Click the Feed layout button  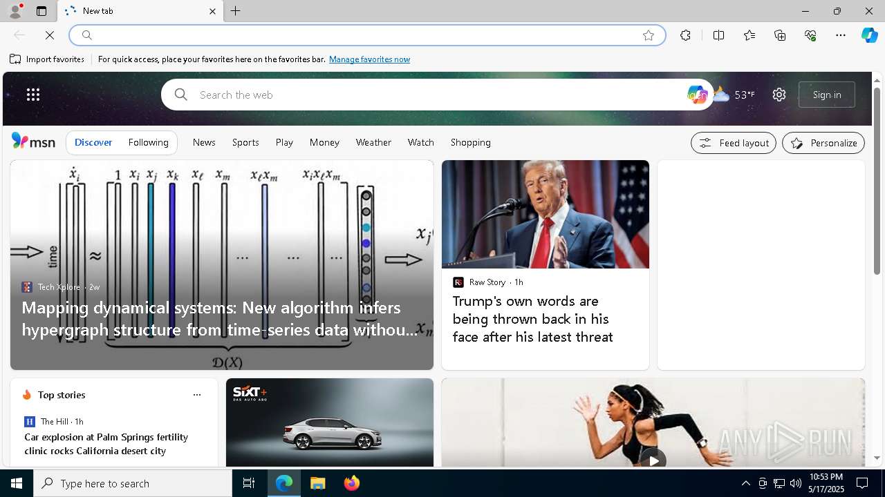[x=734, y=143]
